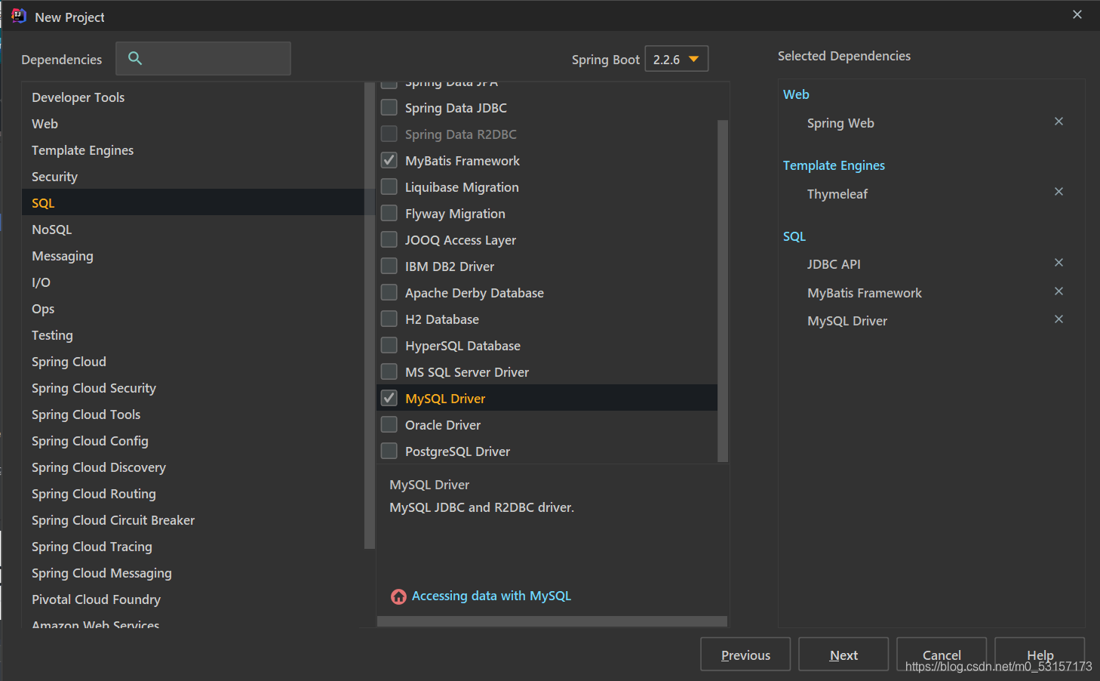1100x681 pixels.
Task: Check the JOOQ Access Layer checkbox
Action: click(x=389, y=239)
